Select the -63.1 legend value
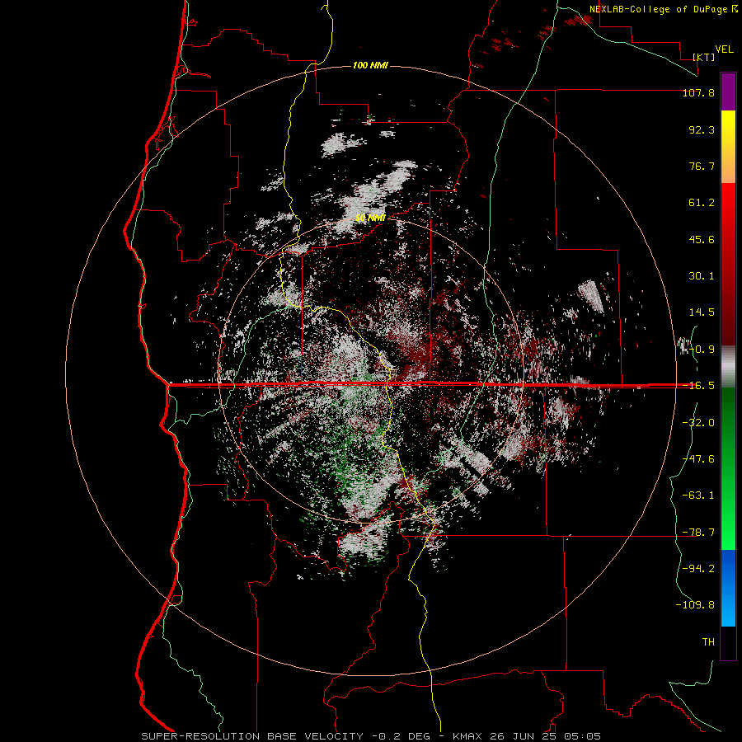Image resolution: width=742 pixels, height=742 pixels. tap(698, 495)
